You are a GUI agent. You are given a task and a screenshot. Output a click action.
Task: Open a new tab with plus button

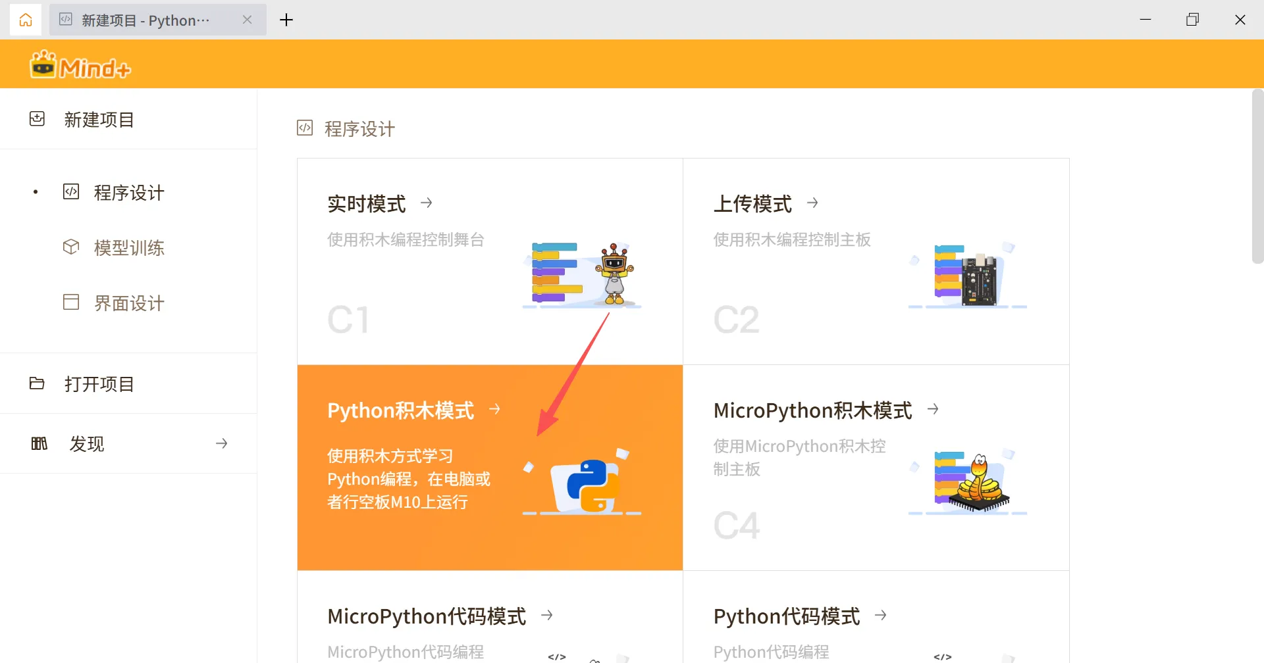286,20
